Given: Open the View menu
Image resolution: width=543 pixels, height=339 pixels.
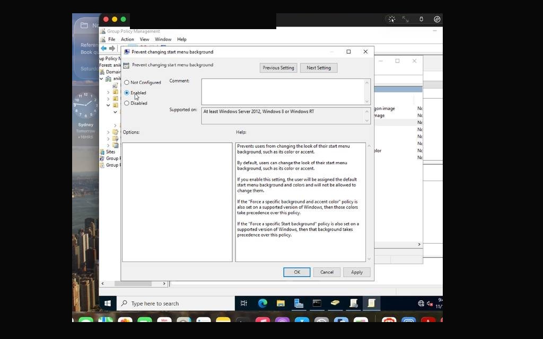Looking at the screenshot, I should (144, 39).
